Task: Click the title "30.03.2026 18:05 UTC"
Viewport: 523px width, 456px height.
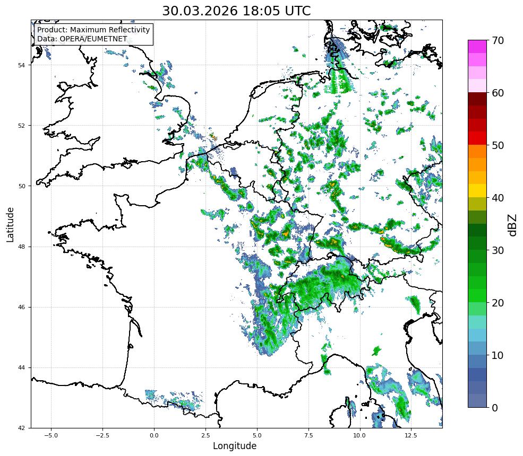Action: (x=236, y=11)
